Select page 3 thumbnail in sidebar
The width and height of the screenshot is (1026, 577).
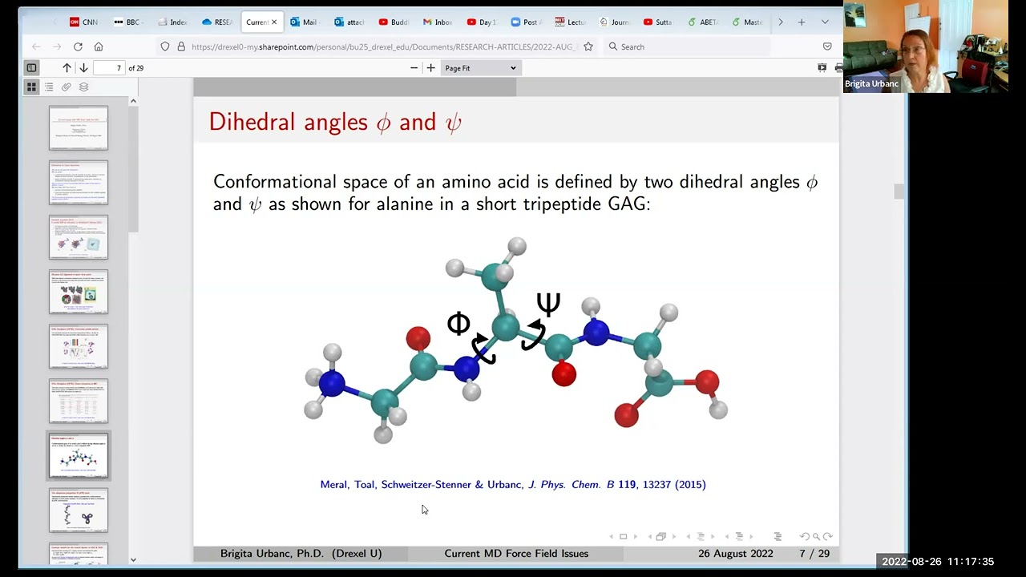click(x=78, y=237)
